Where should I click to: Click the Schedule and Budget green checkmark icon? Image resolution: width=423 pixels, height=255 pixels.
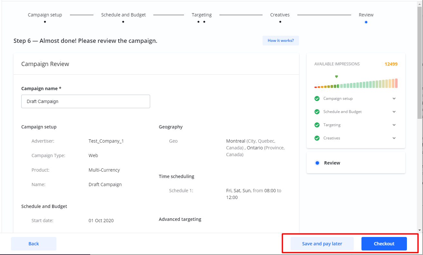317,112
